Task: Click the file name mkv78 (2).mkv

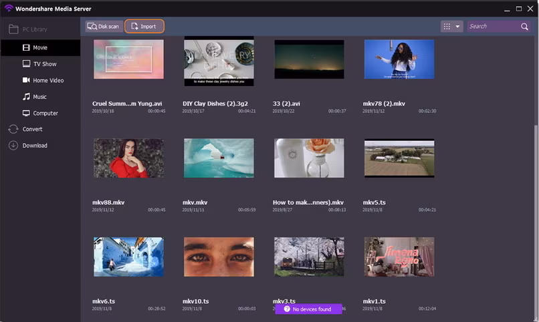Action: tap(384, 104)
